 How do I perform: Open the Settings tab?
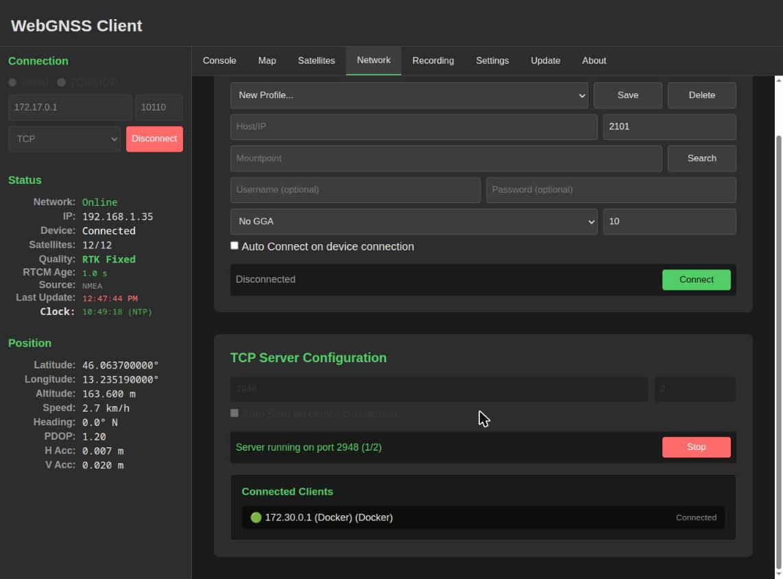click(492, 60)
